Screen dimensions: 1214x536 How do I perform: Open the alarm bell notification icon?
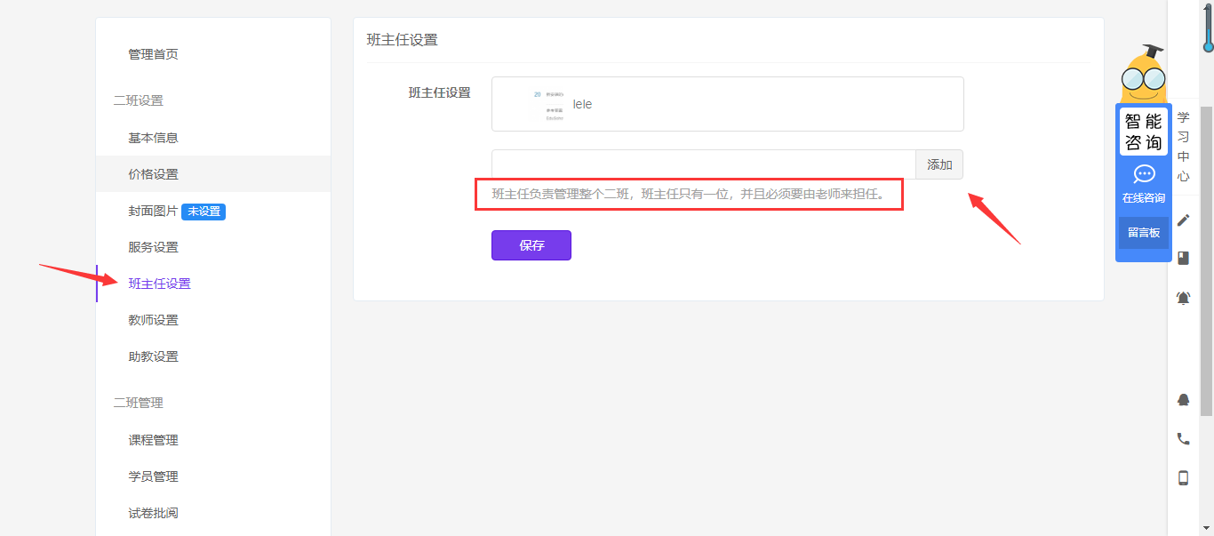(x=1183, y=299)
